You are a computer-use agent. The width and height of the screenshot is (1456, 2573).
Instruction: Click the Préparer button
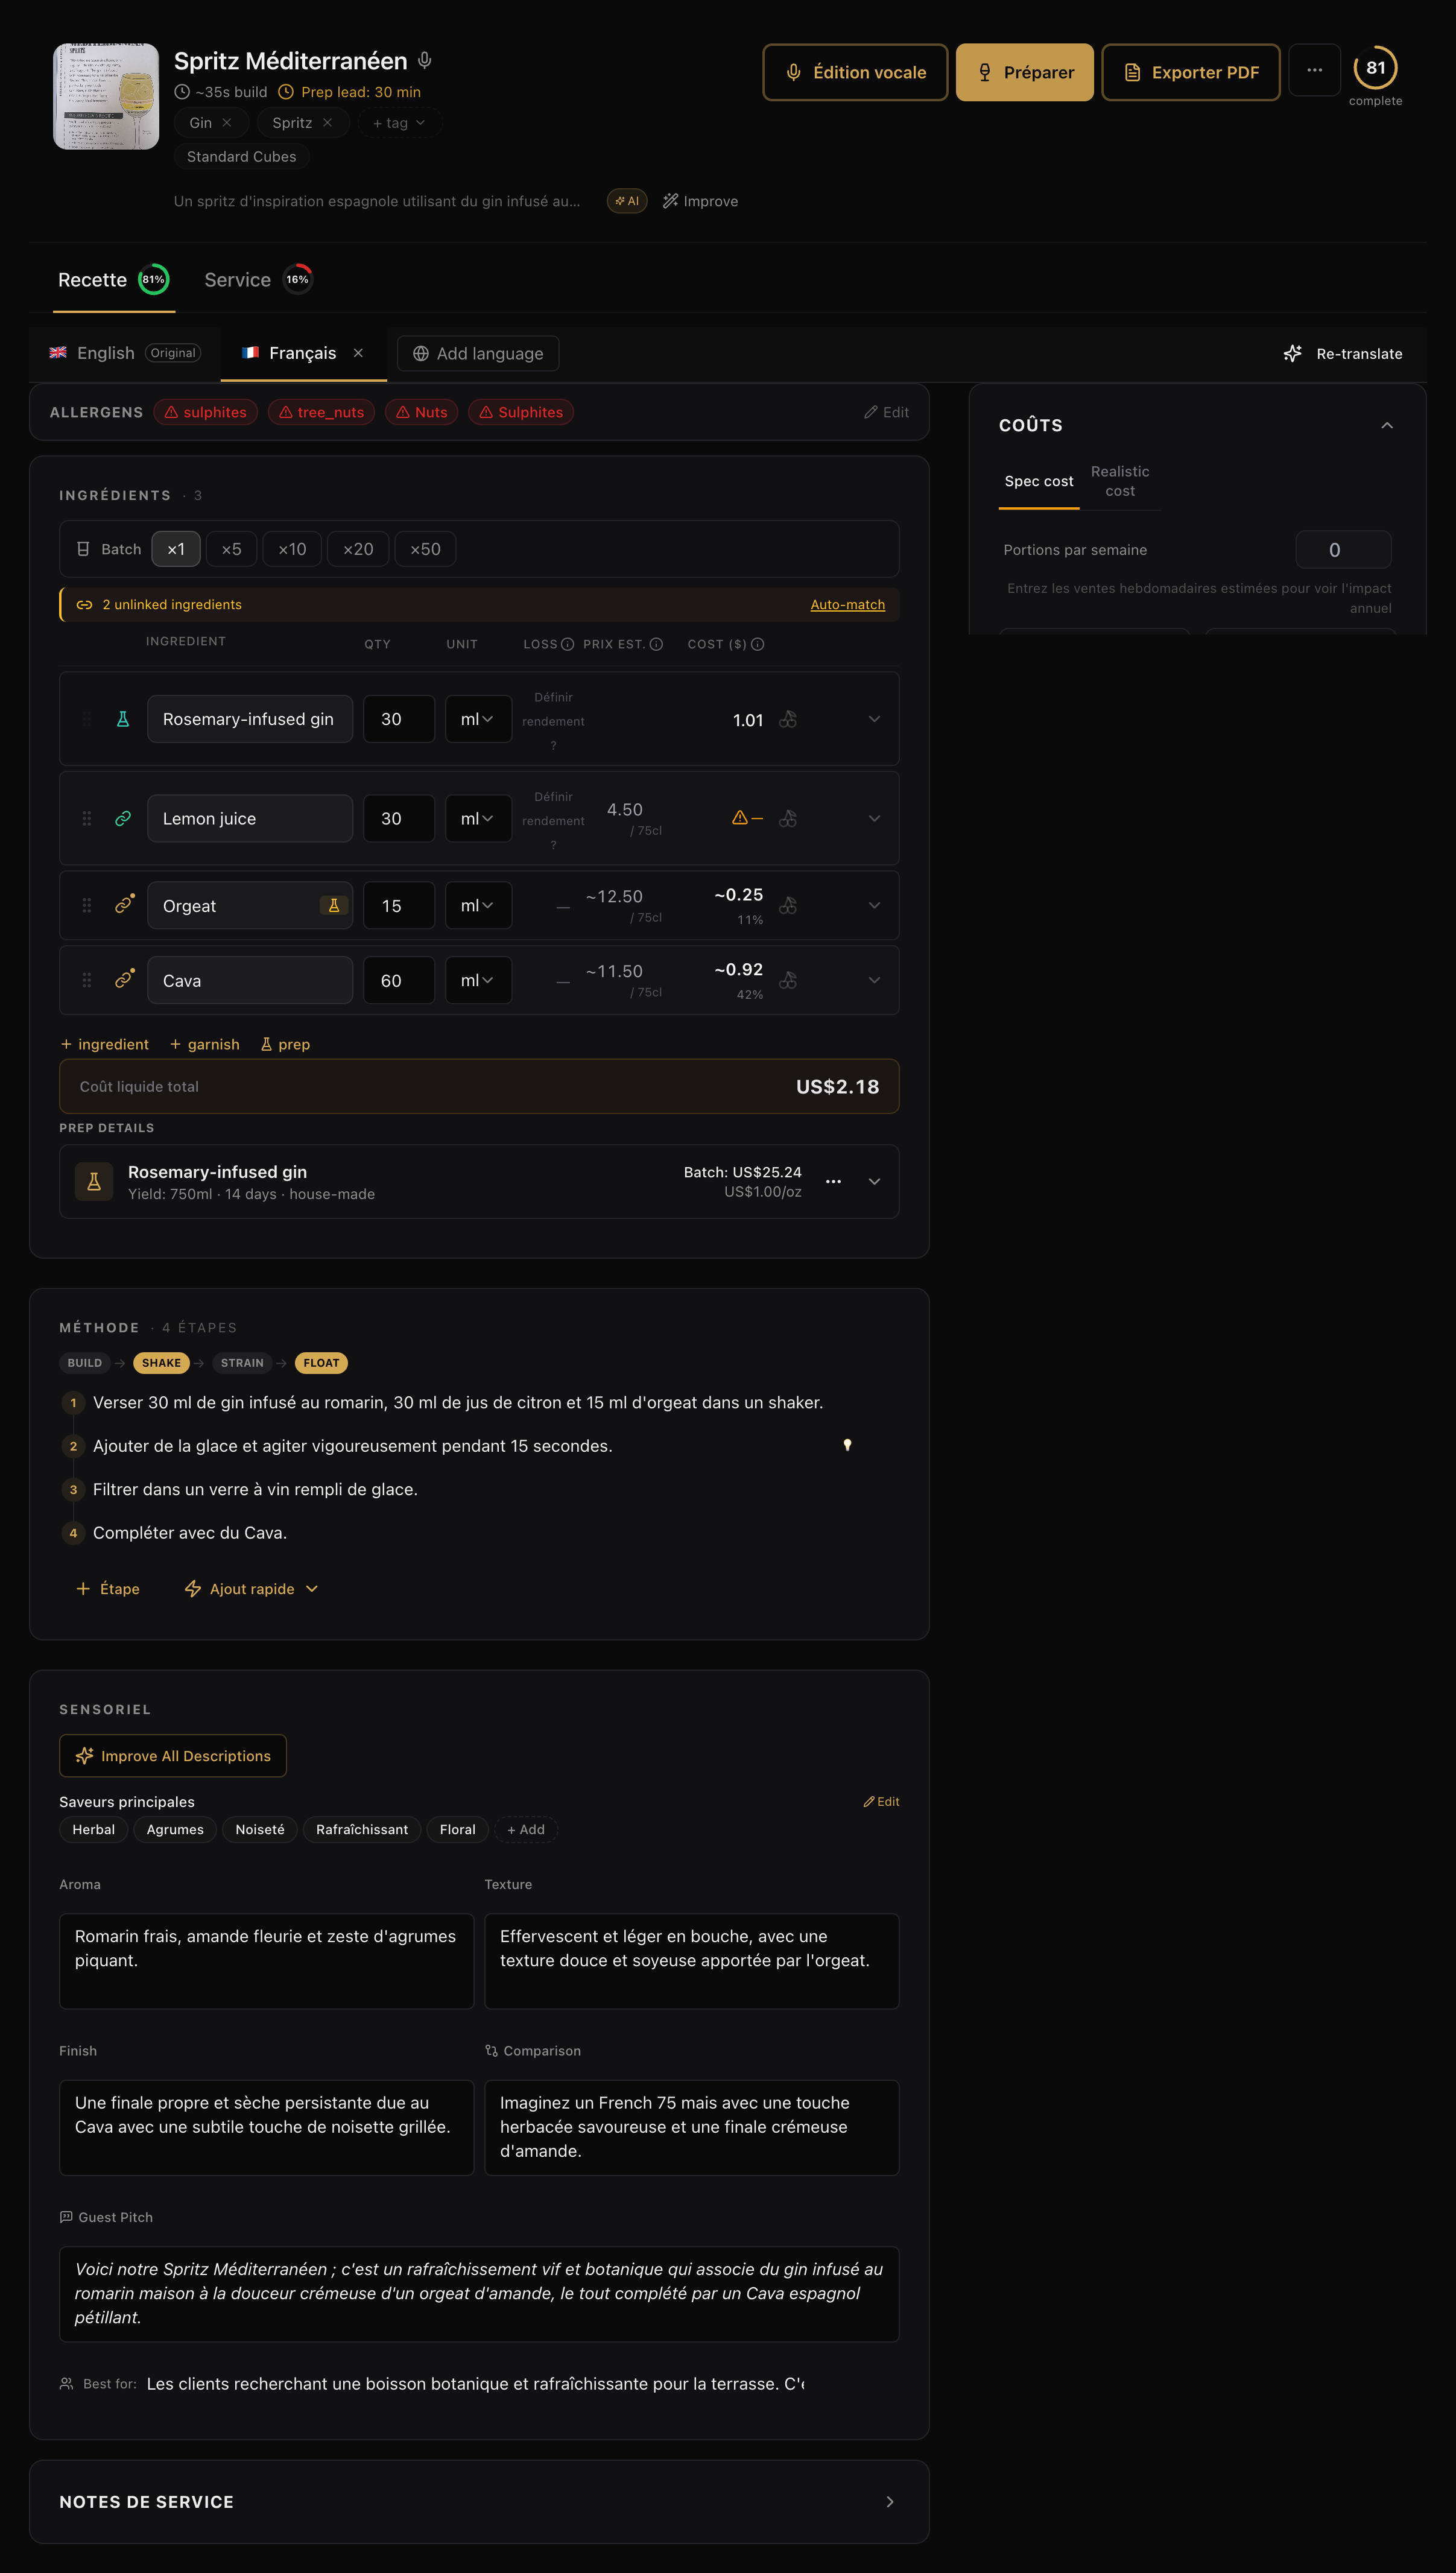point(1025,72)
